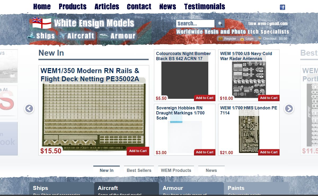Open the Ships category panel
This screenshot has height=196, width=318.
point(61,189)
